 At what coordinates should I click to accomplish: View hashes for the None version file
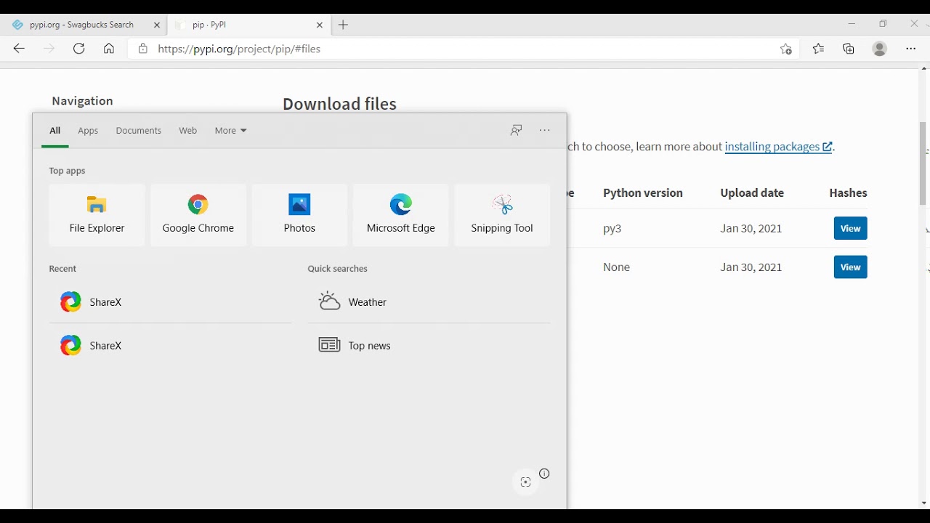[850, 267]
